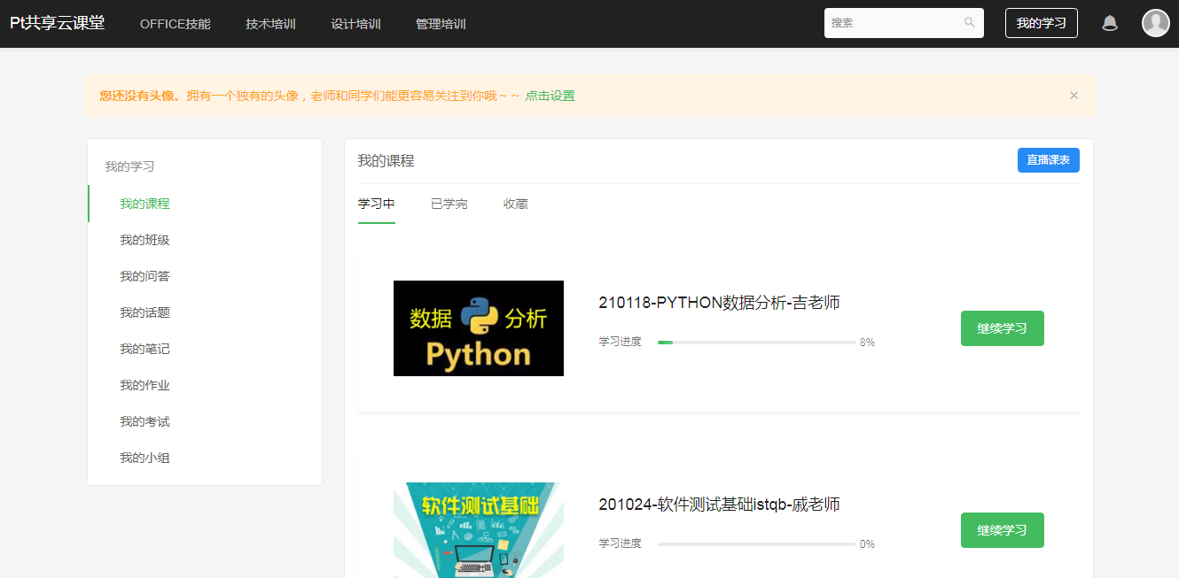Open the notification bell
This screenshot has width=1179, height=578.
(1110, 23)
